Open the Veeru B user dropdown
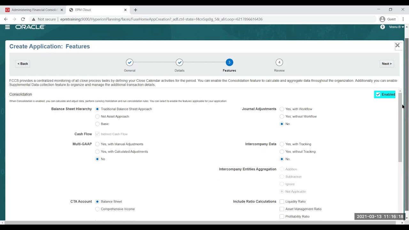 tap(397, 27)
